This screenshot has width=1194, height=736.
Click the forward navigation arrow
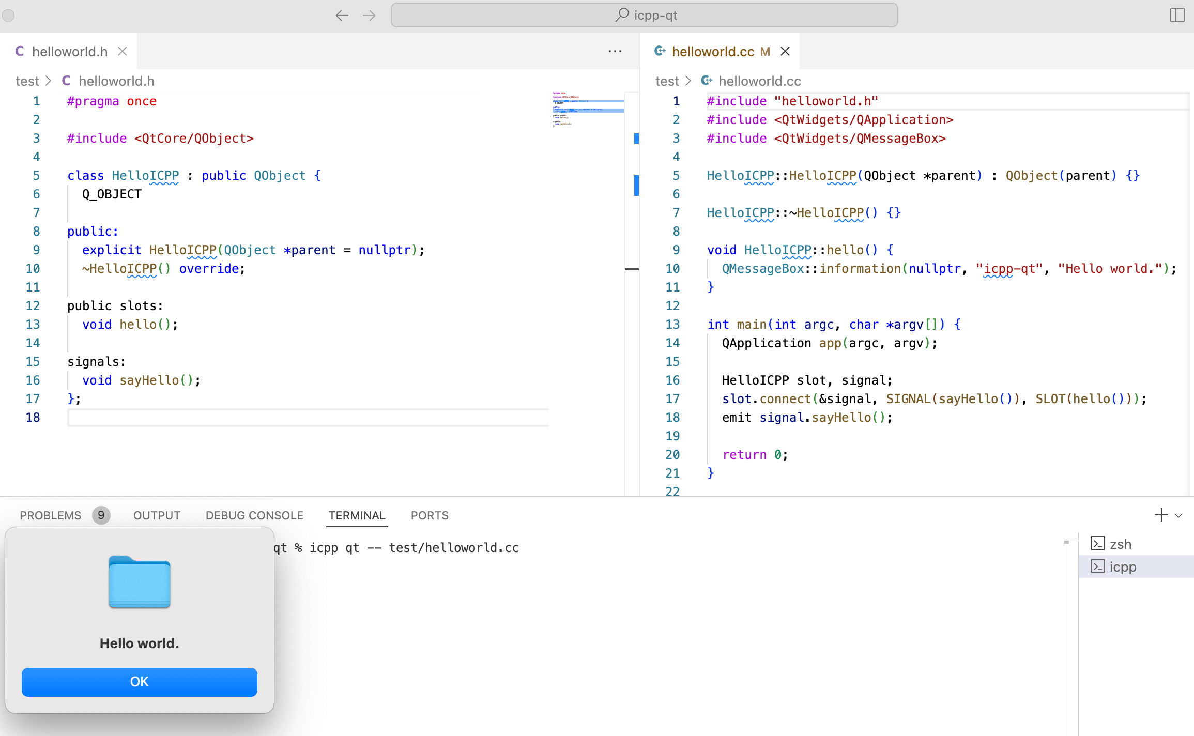pos(369,16)
